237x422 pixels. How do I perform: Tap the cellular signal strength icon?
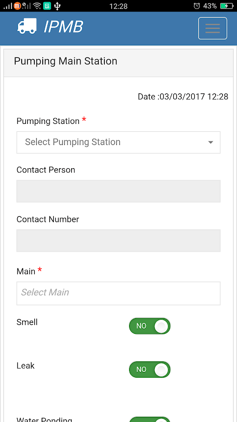[8, 6]
